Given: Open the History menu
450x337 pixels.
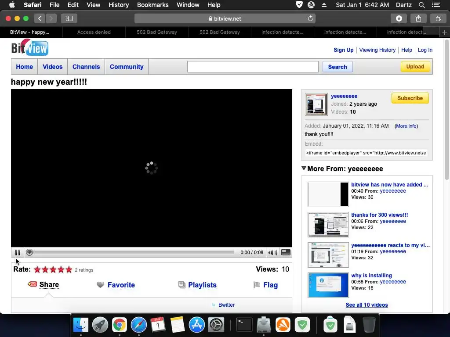Looking at the screenshot, I should point(119,5).
